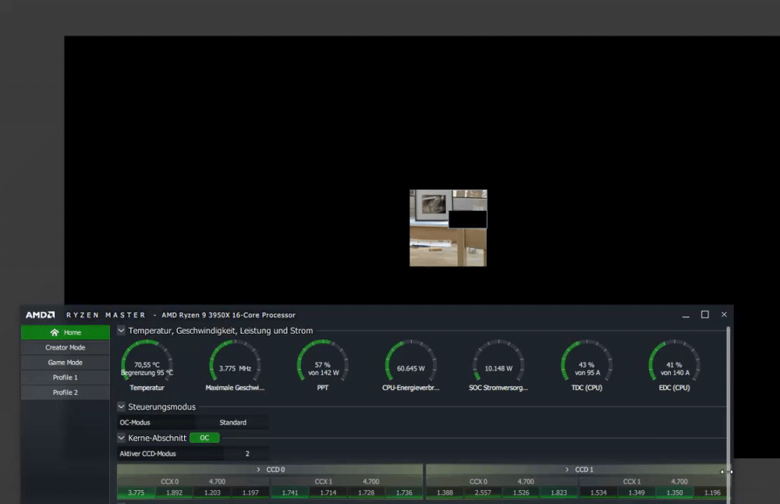Select core cell showing 3.775
This screenshot has width=780, height=504.
(136, 492)
